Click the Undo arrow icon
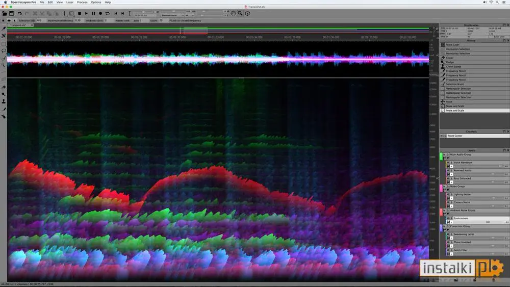 19,13
